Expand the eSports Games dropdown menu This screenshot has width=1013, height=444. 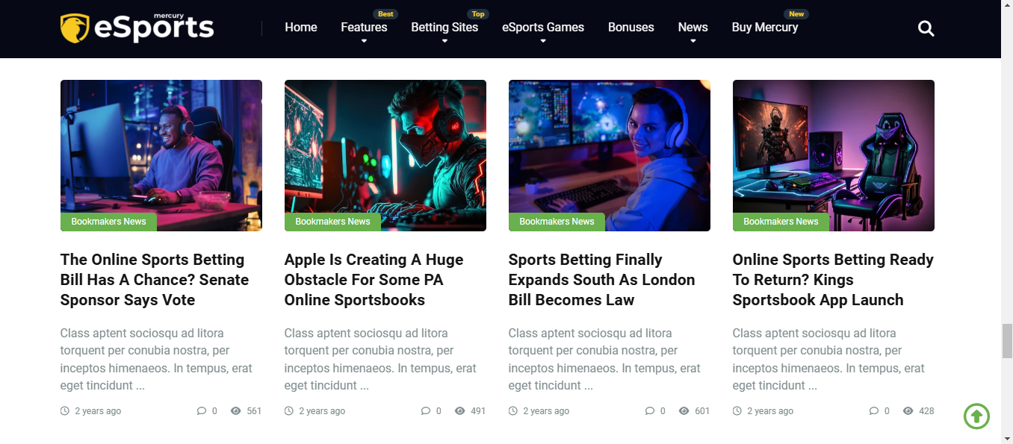[543, 28]
